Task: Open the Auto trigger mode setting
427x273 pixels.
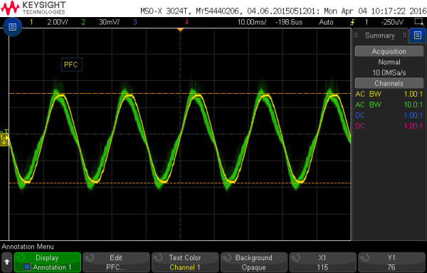Action: tap(326, 22)
